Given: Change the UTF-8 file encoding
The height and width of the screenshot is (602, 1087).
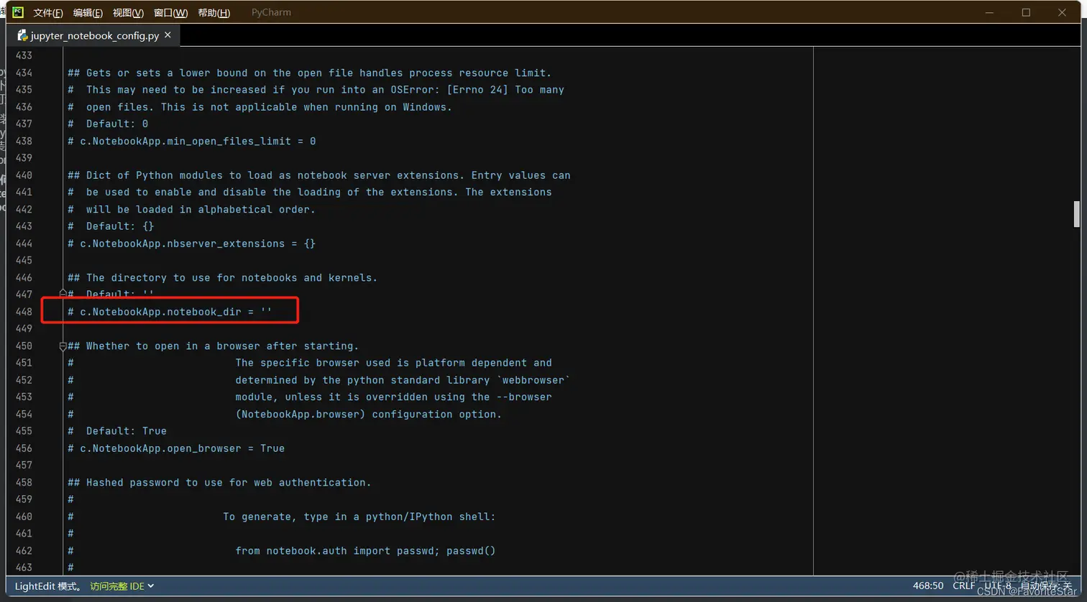Looking at the screenshot, I should pyautogui.click(x=997, y=586).
